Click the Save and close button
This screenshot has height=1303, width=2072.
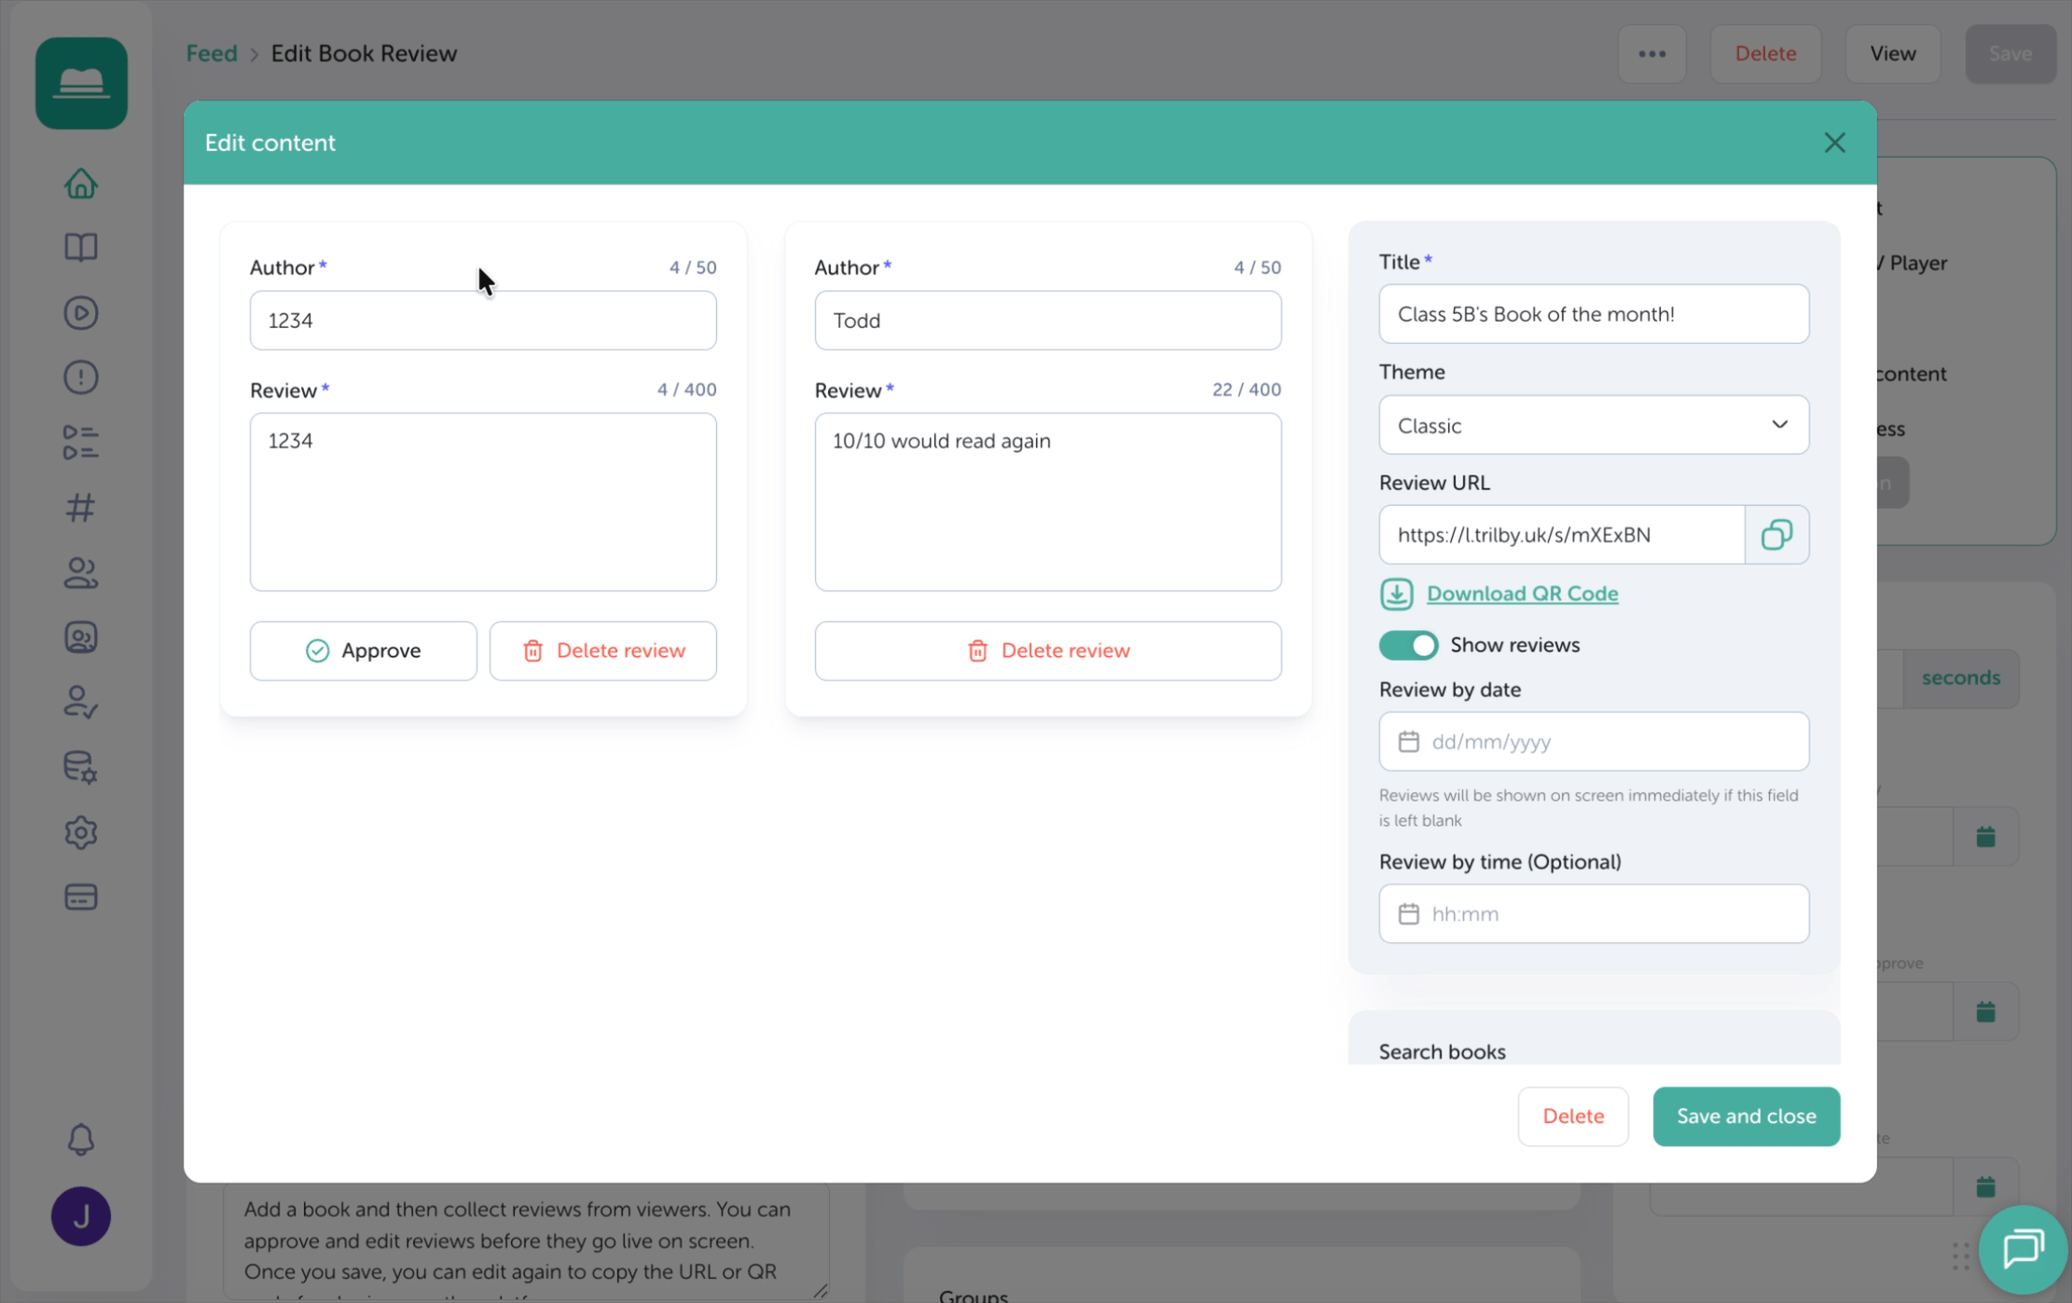(x=1746, y=1116)
